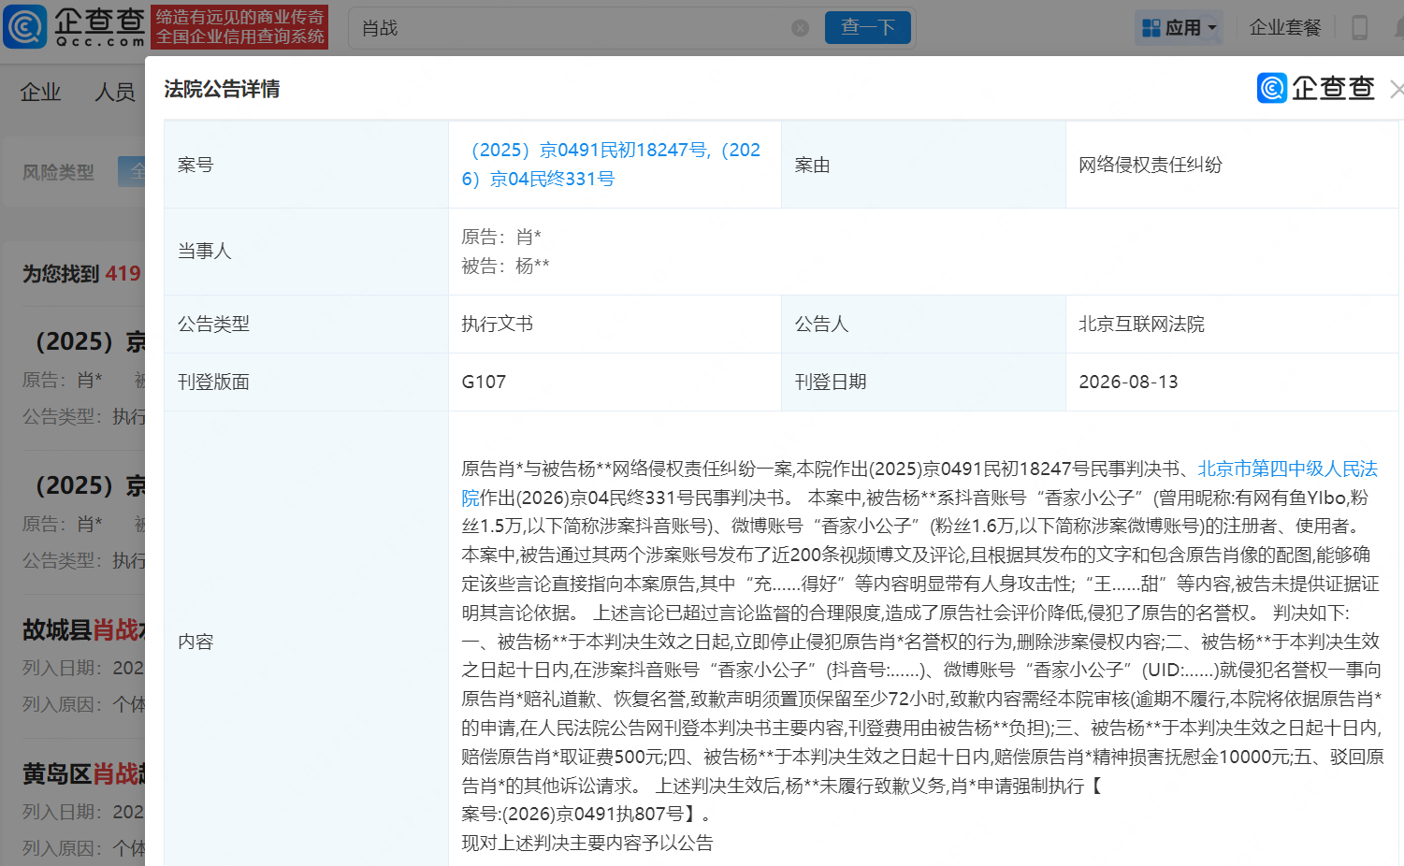The image size is (1404, 866).
Task: Open the 北京市第四中级人民法院 link
Action: point(1287,469)
